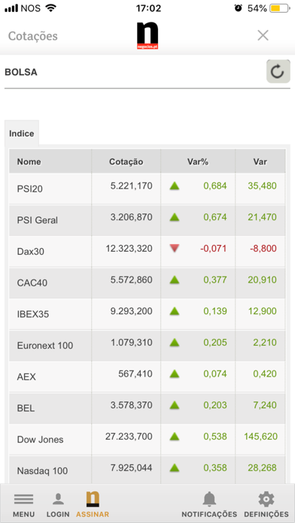This screenshot has height=523, width=295.
Task: Tap the Cotação column header
Action: pos(126,162)
